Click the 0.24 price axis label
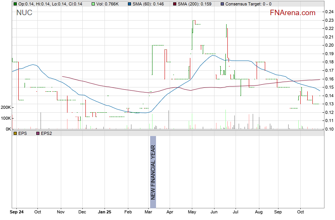 (329, 12)
